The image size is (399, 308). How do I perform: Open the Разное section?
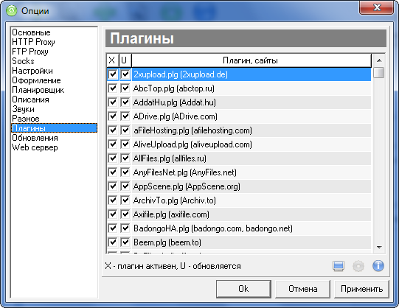coord(54,119)
